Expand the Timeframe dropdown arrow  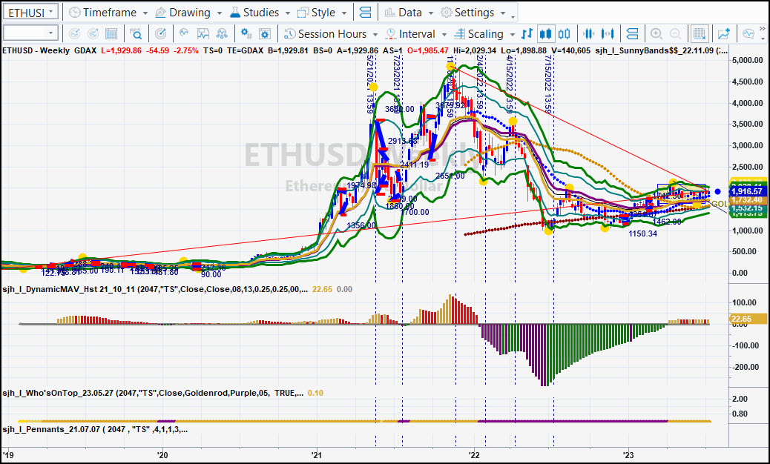coord(145,13)
